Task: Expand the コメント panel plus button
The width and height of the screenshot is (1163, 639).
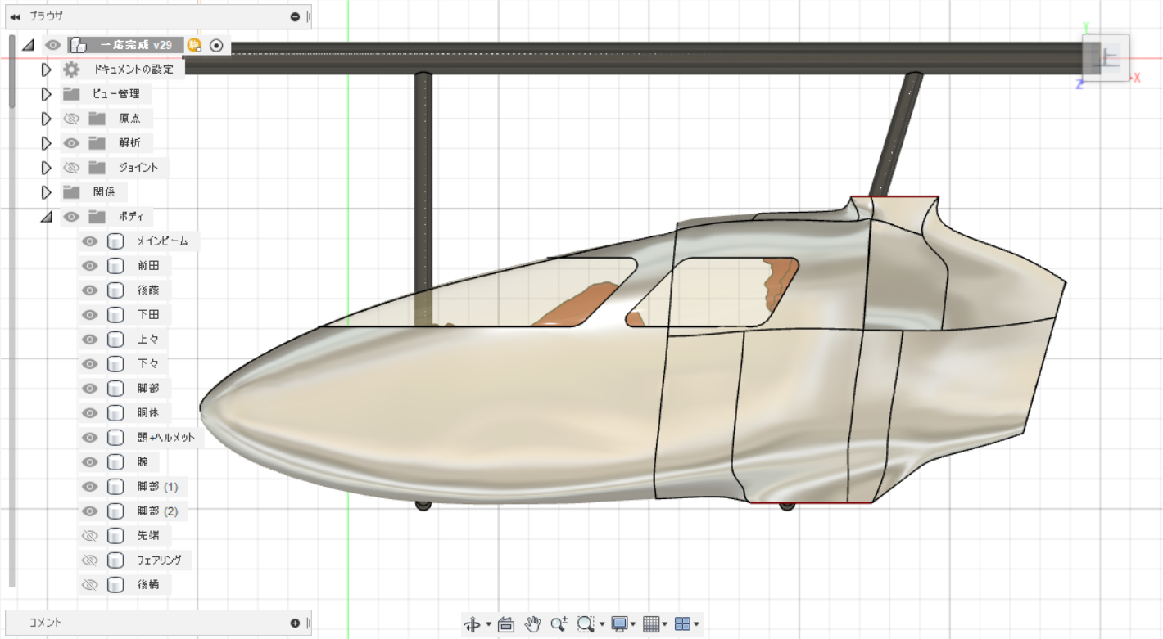Action: click(x=295, y=623)
